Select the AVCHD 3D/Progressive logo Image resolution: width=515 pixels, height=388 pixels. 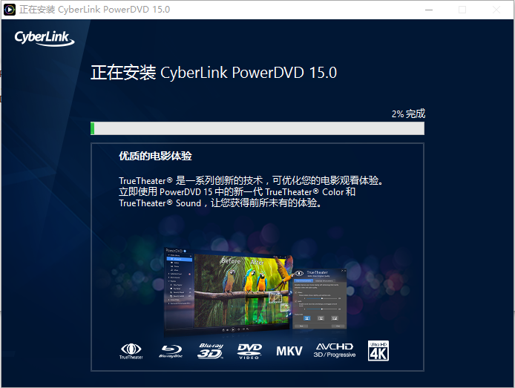pos(335,350)
